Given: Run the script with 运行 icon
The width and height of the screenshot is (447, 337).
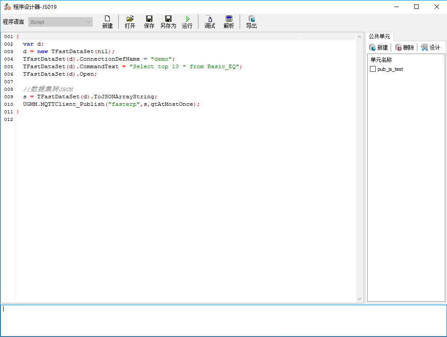Looking at the screenshot, I should click(187, 22).
